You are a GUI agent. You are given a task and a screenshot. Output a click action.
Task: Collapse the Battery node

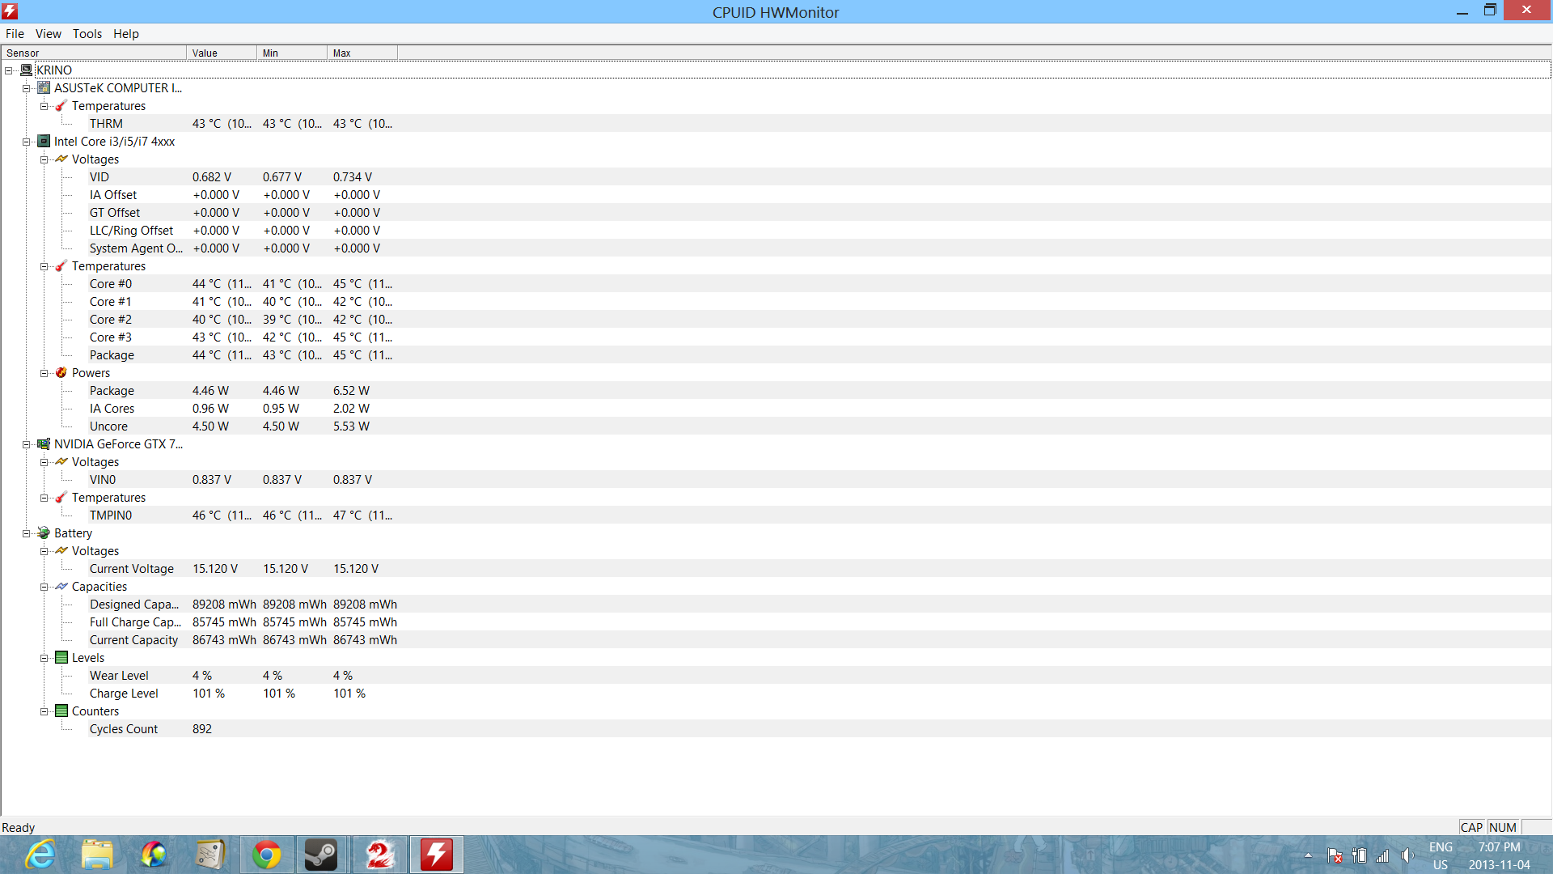pyautogui.click(x=27, y=533)
